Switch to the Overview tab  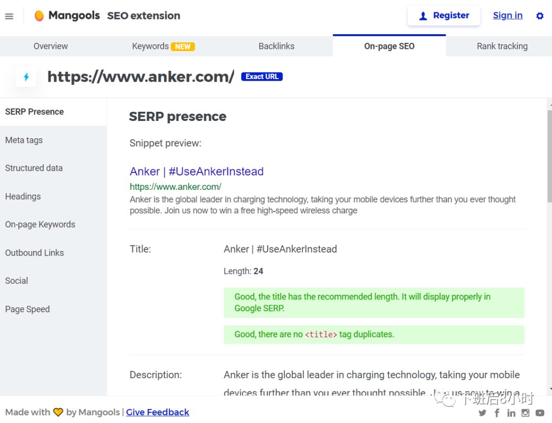pyautogui.click(x=51, y=46)
